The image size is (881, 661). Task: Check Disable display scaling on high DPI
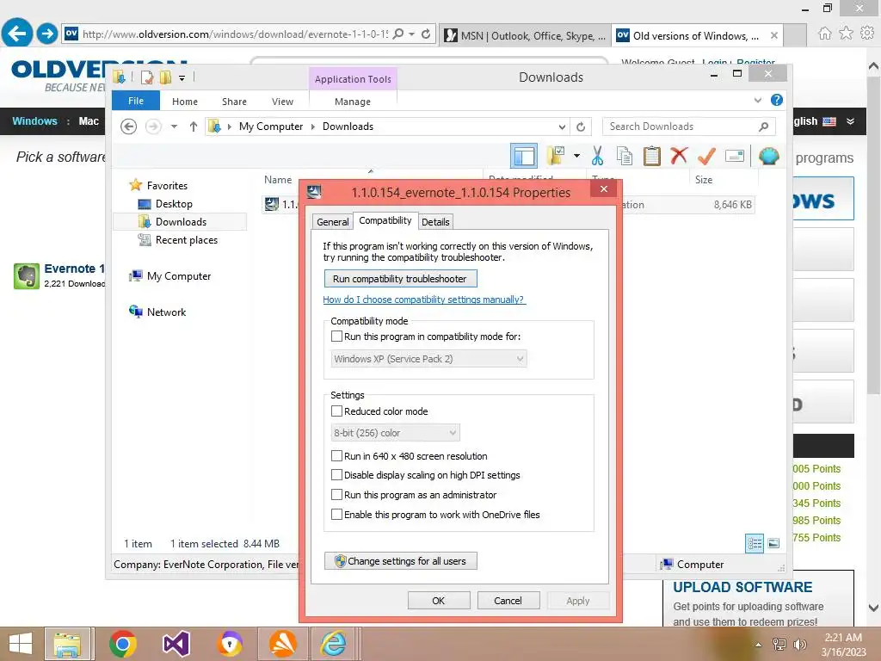click(336, 475)
